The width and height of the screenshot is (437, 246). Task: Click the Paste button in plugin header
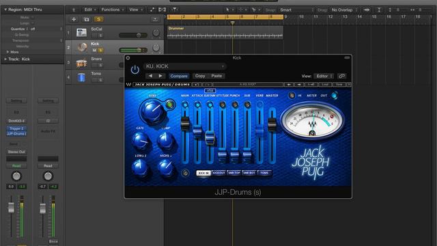(x=216, y=76)
